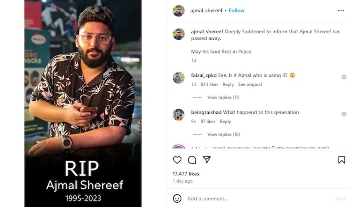The image size is (351, 207).
Task: Click the Add a comment field
Action: click(253, 199)
